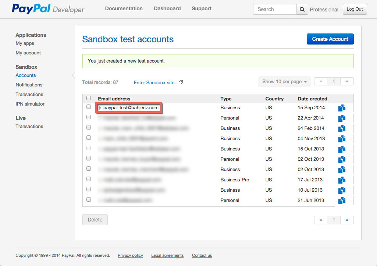The width and height of the screenshot is (377, 266).
Task: Click the clone icon for the 04 Nov 2013 account
Action: click(x=342, y=139)
